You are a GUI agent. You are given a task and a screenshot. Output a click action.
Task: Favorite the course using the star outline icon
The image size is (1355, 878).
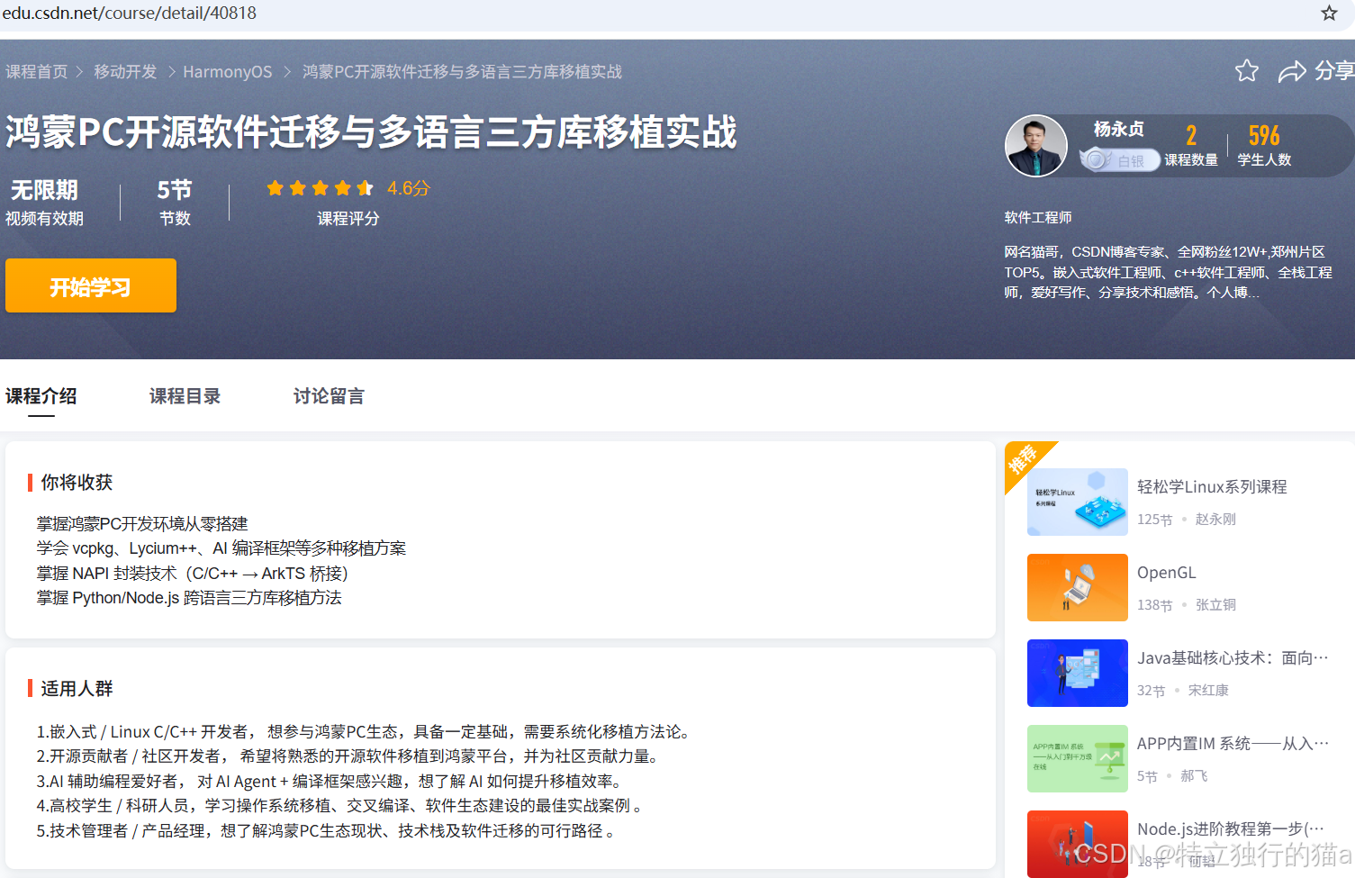pos(1247,70)
